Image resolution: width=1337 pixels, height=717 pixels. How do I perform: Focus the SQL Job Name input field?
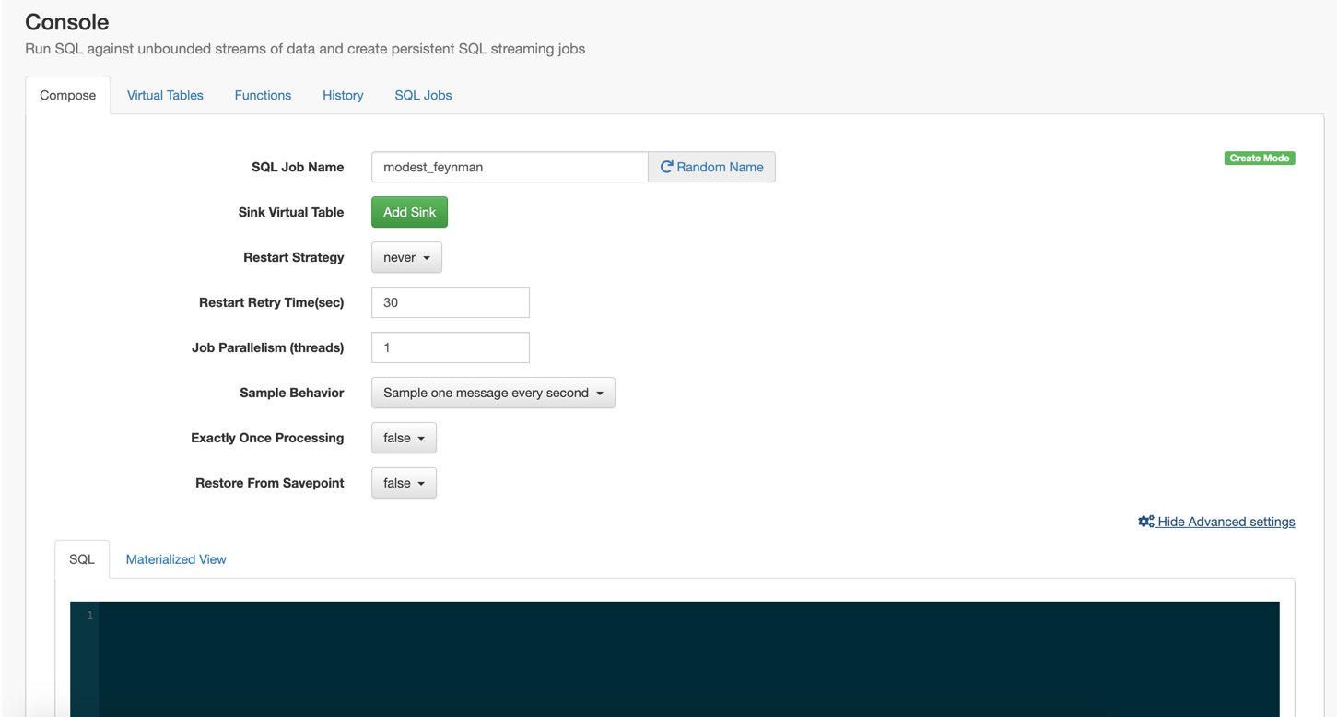click(x=510, y=167)
